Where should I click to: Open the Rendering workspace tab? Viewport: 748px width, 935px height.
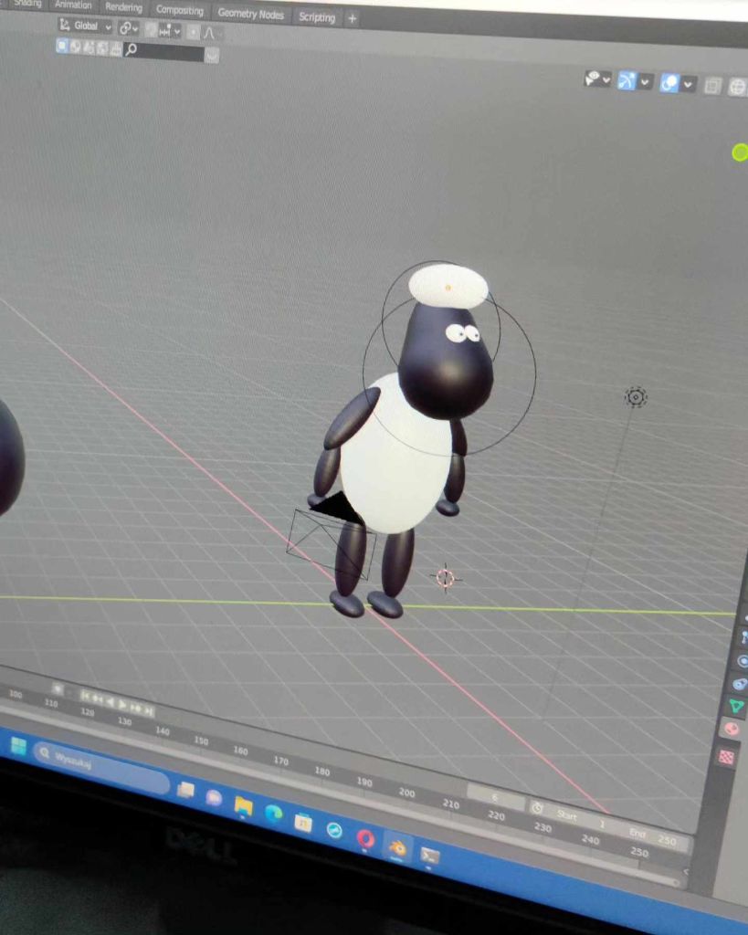[x=123, y=7]
